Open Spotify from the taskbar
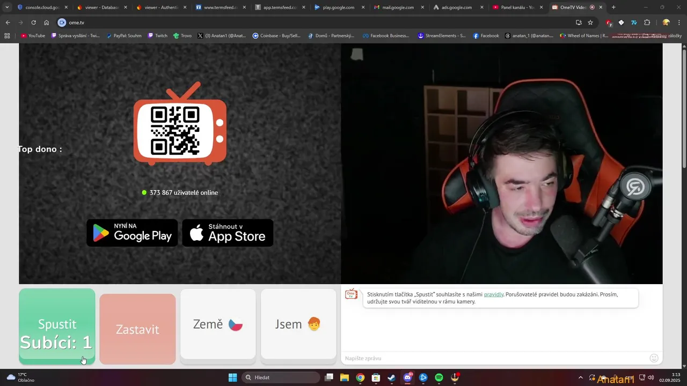Screen dimensions: 687x386 click(439, 377)
